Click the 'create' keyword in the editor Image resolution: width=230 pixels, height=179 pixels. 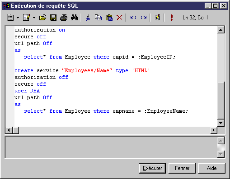tap(24, 70)
